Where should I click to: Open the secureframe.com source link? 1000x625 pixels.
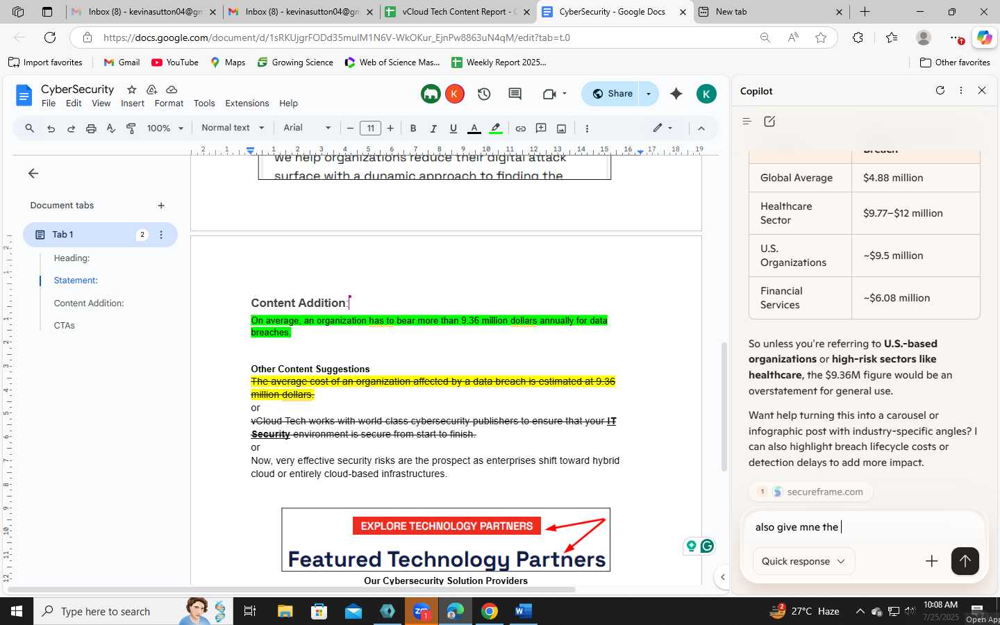tap(812, 492)
